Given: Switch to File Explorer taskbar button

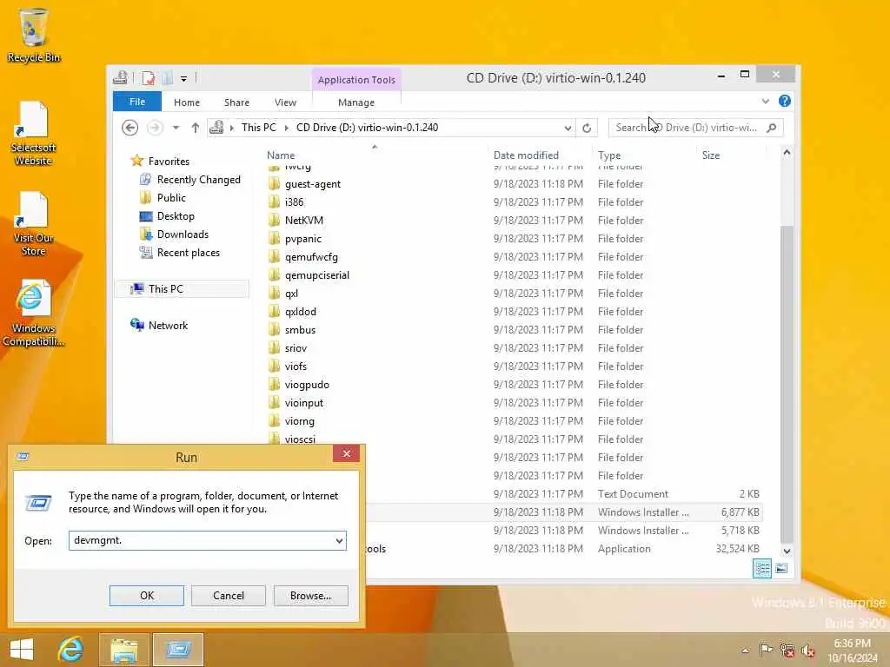Looking at the screenshot, I should (124, 650).
